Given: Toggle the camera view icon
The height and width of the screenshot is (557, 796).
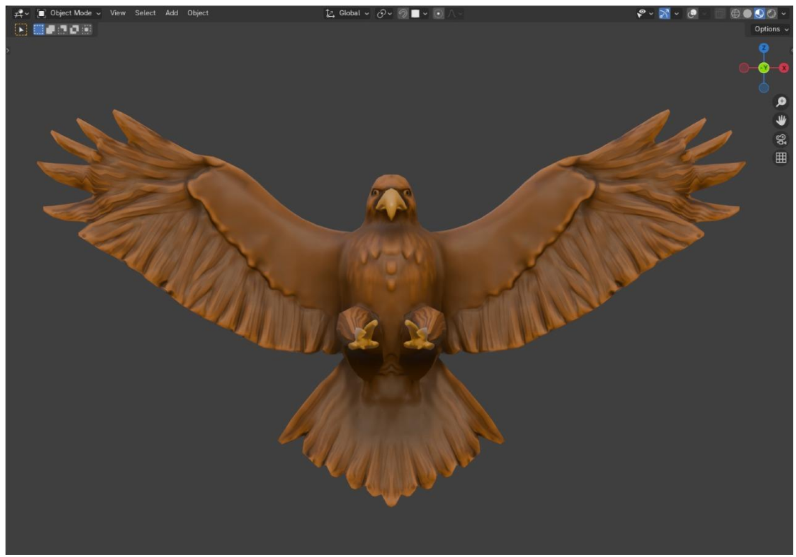Looking at the screenshot, I should click(781, 139).
